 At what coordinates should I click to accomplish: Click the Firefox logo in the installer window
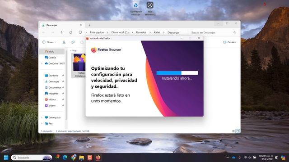(x=94, y=49)
